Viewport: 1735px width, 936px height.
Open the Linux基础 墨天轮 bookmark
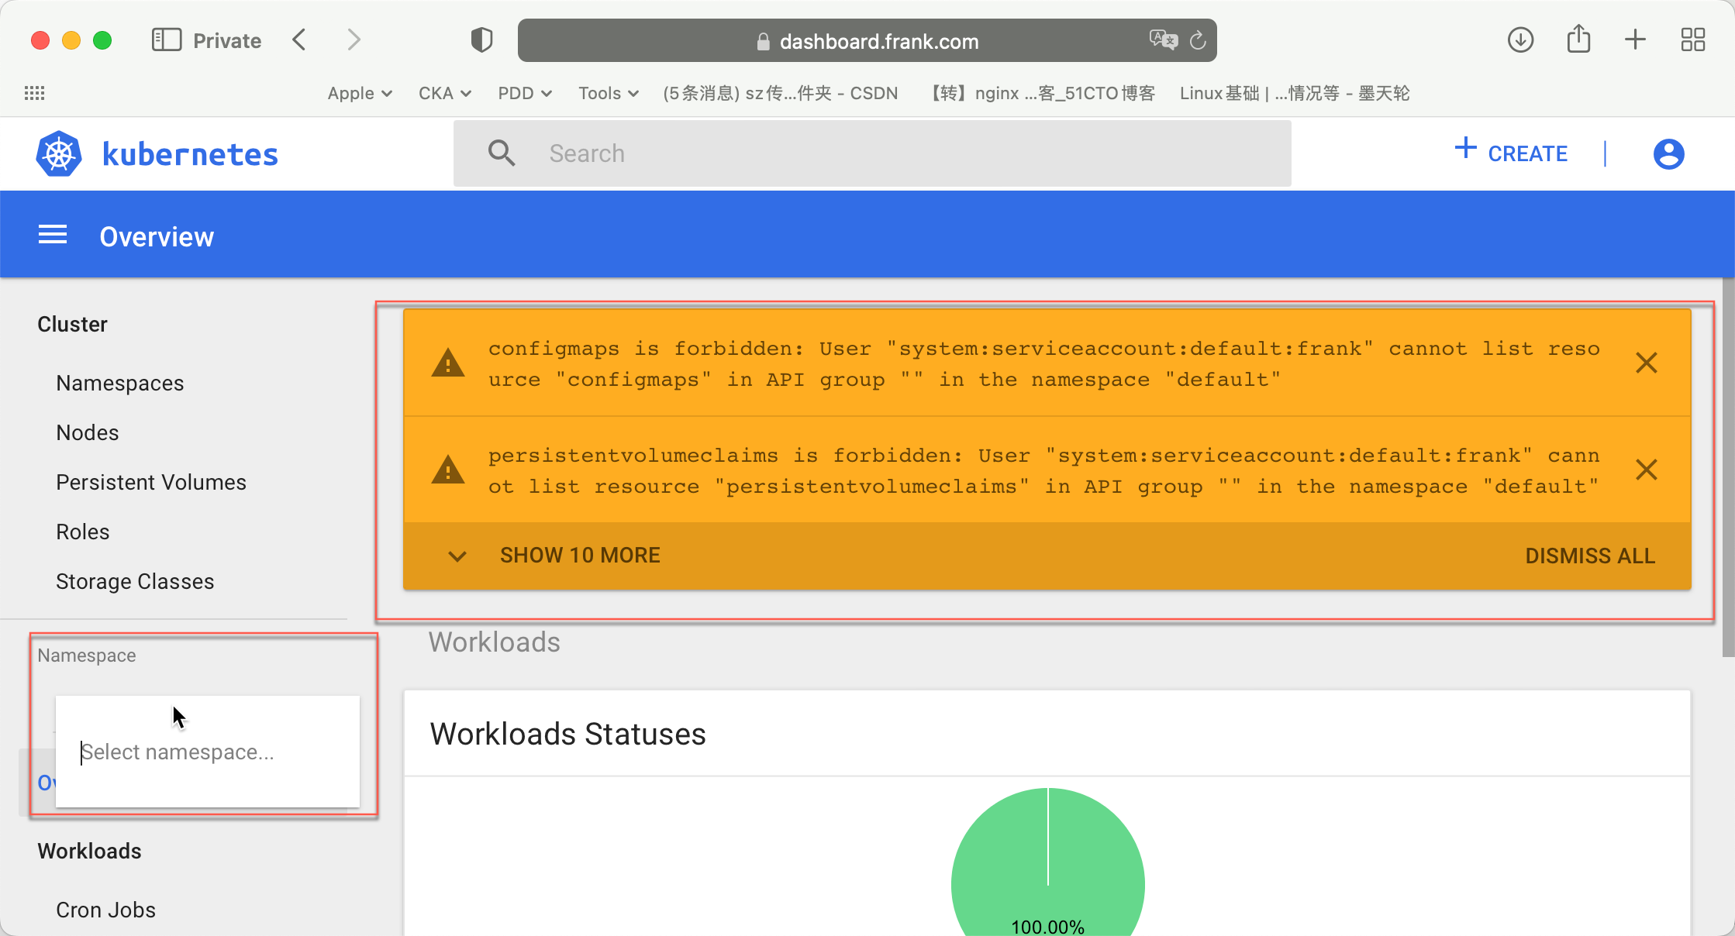point(1294,93)
